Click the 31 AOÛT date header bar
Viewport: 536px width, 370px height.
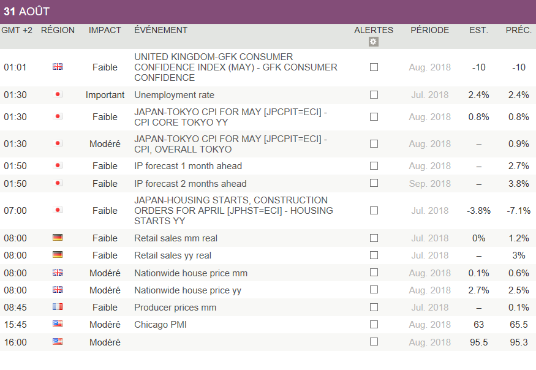[268, 12]
